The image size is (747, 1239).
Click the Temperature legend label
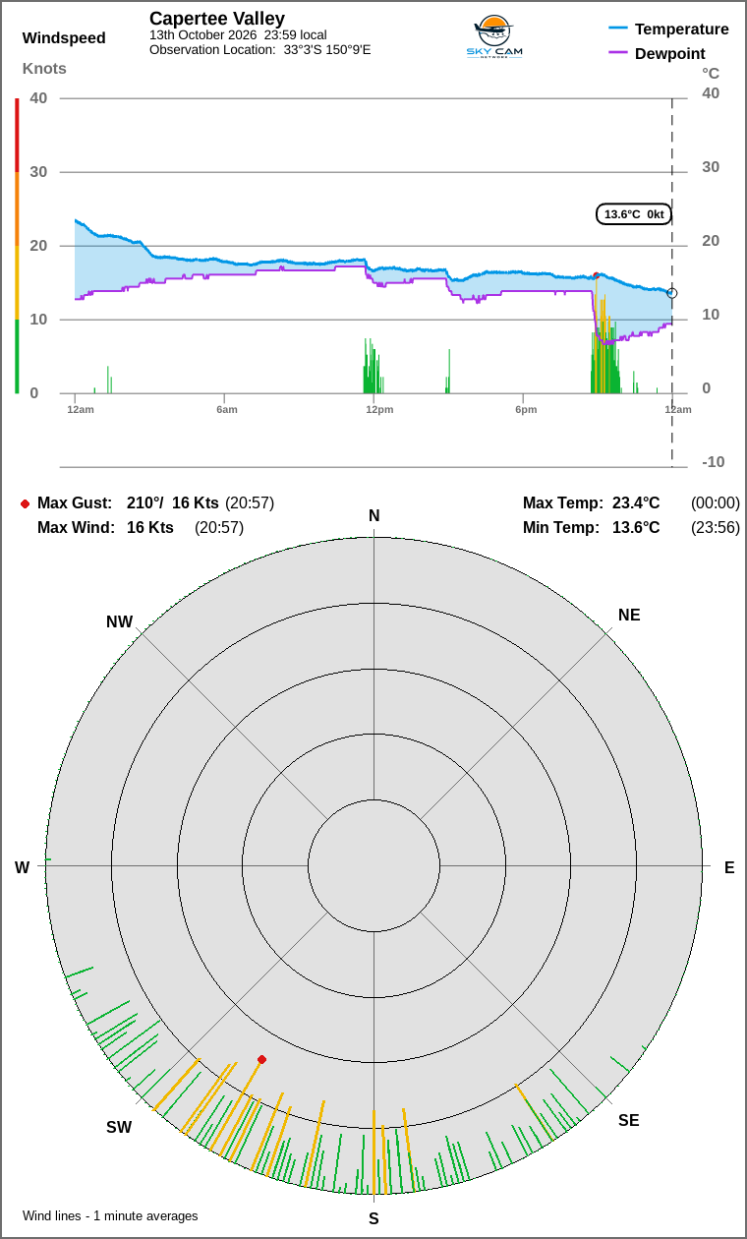click(682, 29)
